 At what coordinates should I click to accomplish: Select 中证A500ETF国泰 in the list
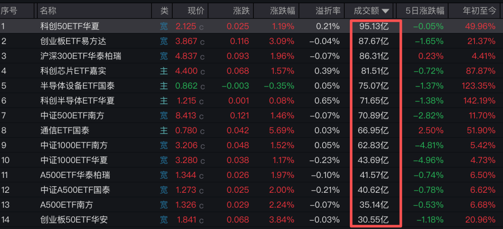pyautogui.click(x=75, y=190)
